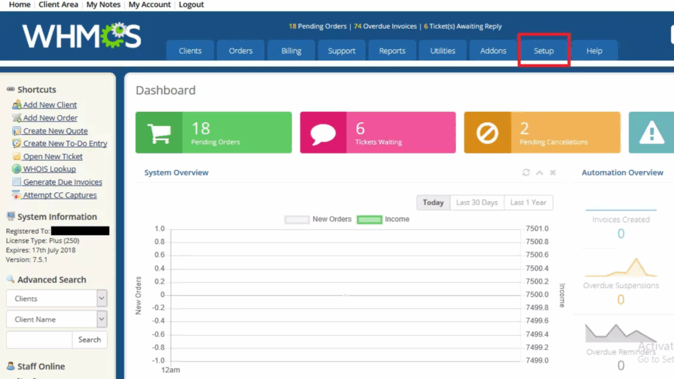The height and width of the screenshot is (379, 674).
Task: Open the Billing menu tab
Action: click(291, 51)
